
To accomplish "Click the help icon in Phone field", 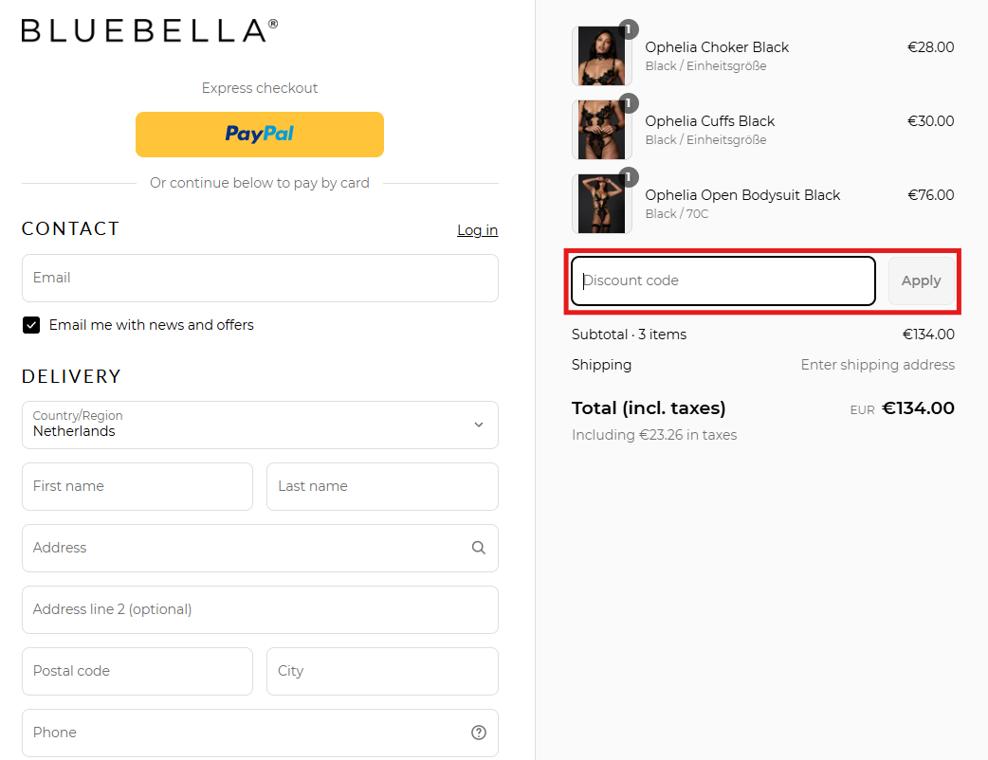I will pos(478,733).
